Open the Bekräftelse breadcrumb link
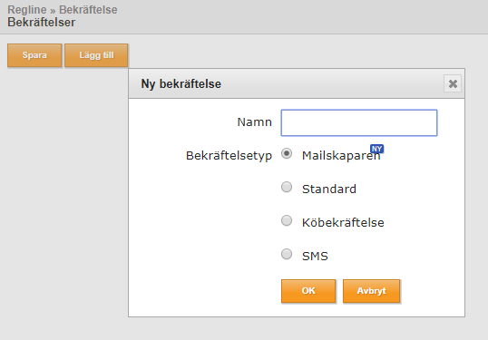 point(88,10)
